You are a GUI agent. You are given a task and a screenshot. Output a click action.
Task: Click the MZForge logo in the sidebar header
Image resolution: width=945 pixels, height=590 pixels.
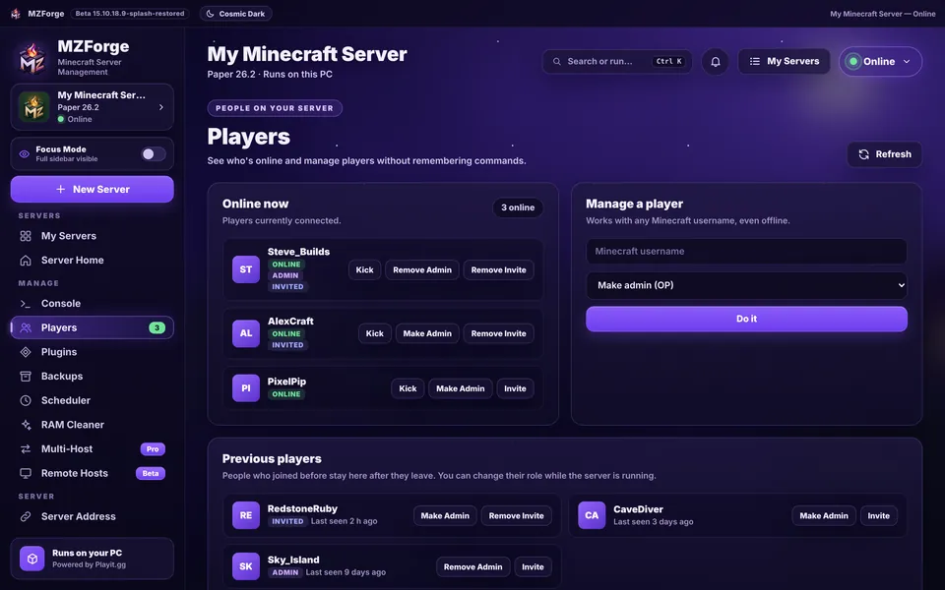coord(31,58)
